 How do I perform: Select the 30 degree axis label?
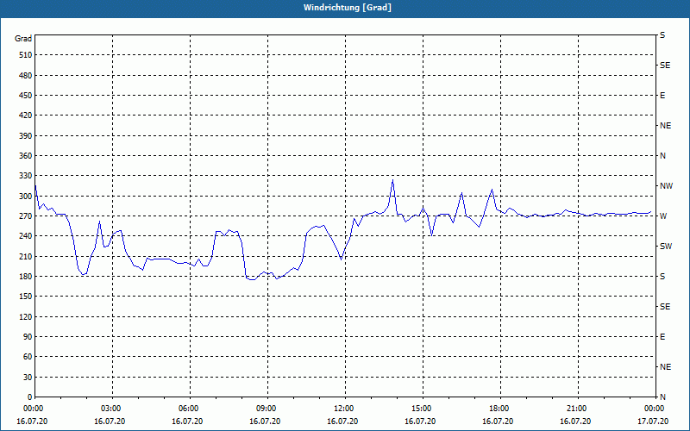click(x=28, y=378)
